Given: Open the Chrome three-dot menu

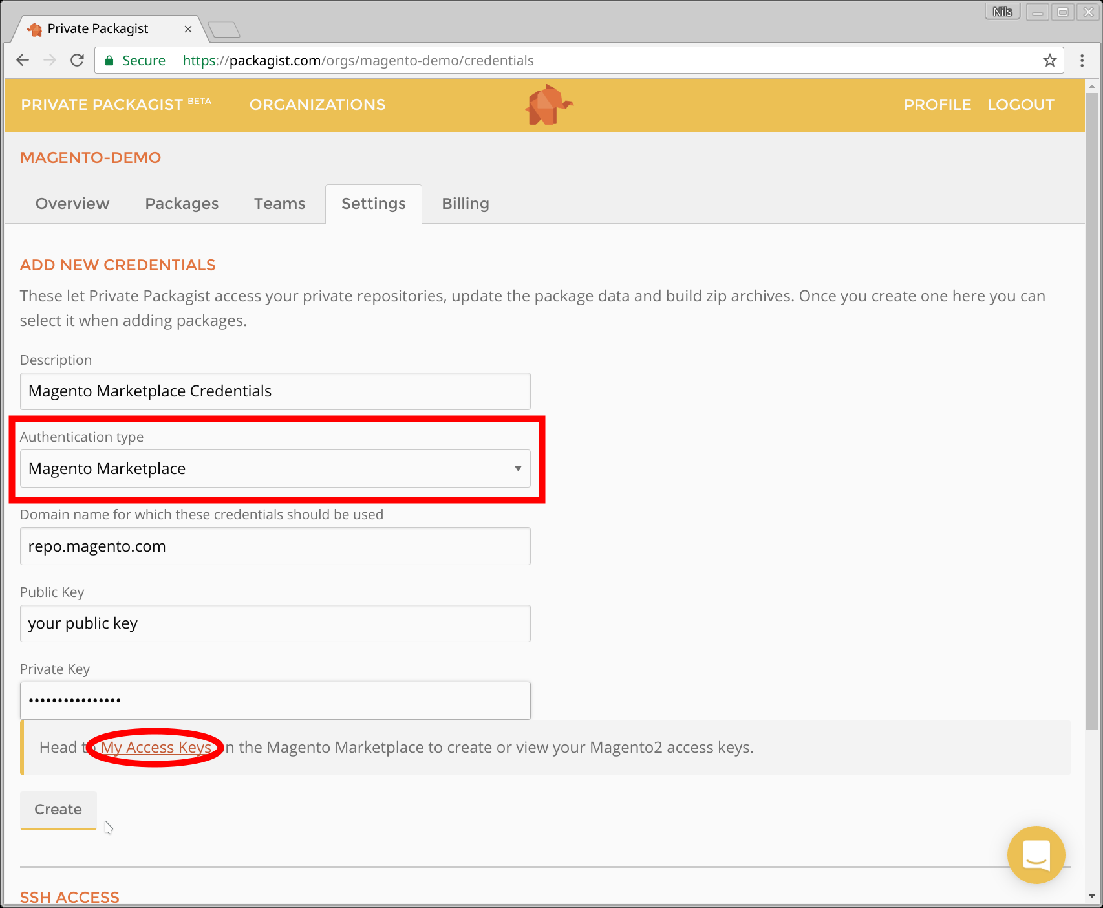Looking at the screenshot, I should tap(1082, 60).
